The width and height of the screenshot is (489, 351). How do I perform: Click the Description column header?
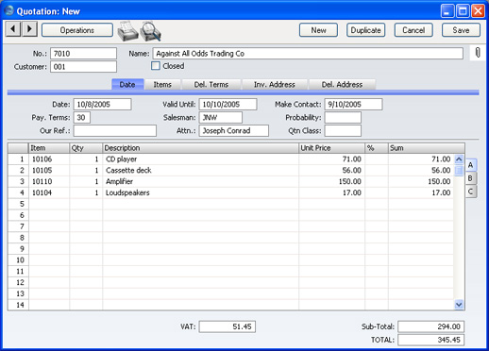[200, 148]
